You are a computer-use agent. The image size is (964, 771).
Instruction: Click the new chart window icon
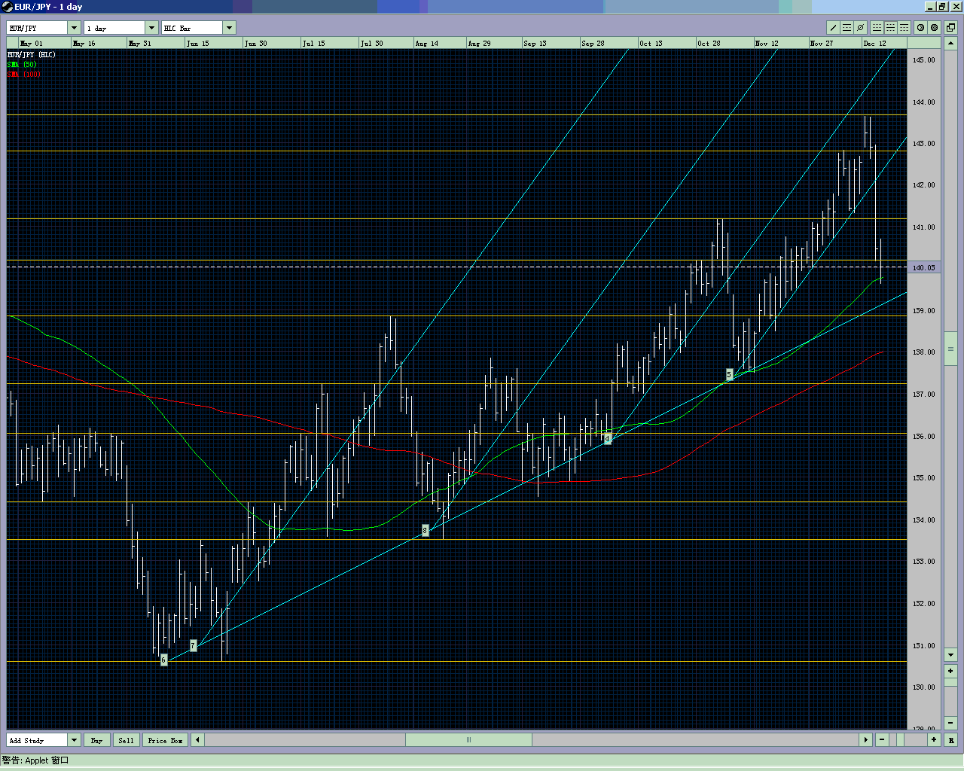coord(950,27)
